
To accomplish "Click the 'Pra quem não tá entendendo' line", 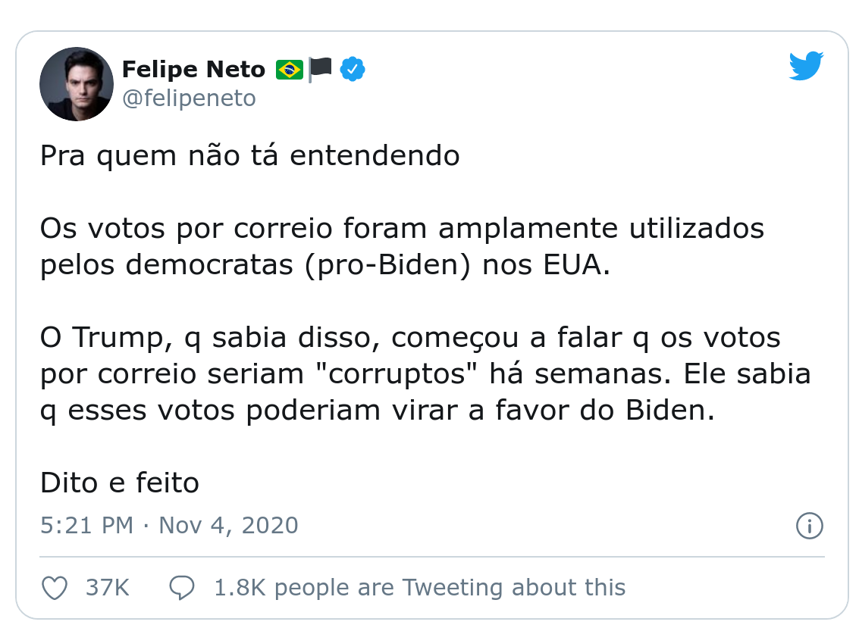I will (249, 155).
